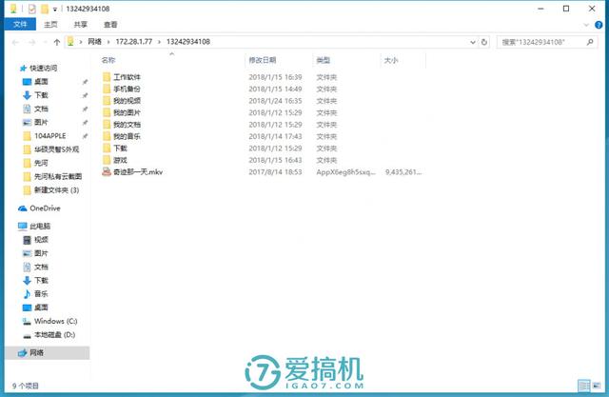The image size is (609, 397).
Task: Refresh the current folder view
Action: click(x=484, y=42)
